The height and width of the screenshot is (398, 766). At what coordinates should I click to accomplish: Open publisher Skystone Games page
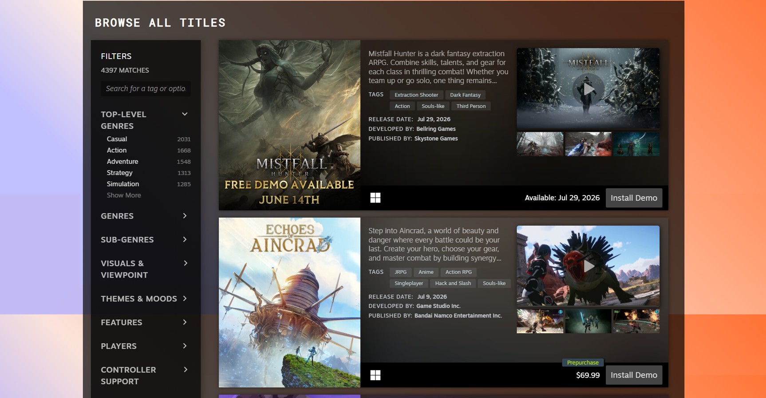click(436, 139)
